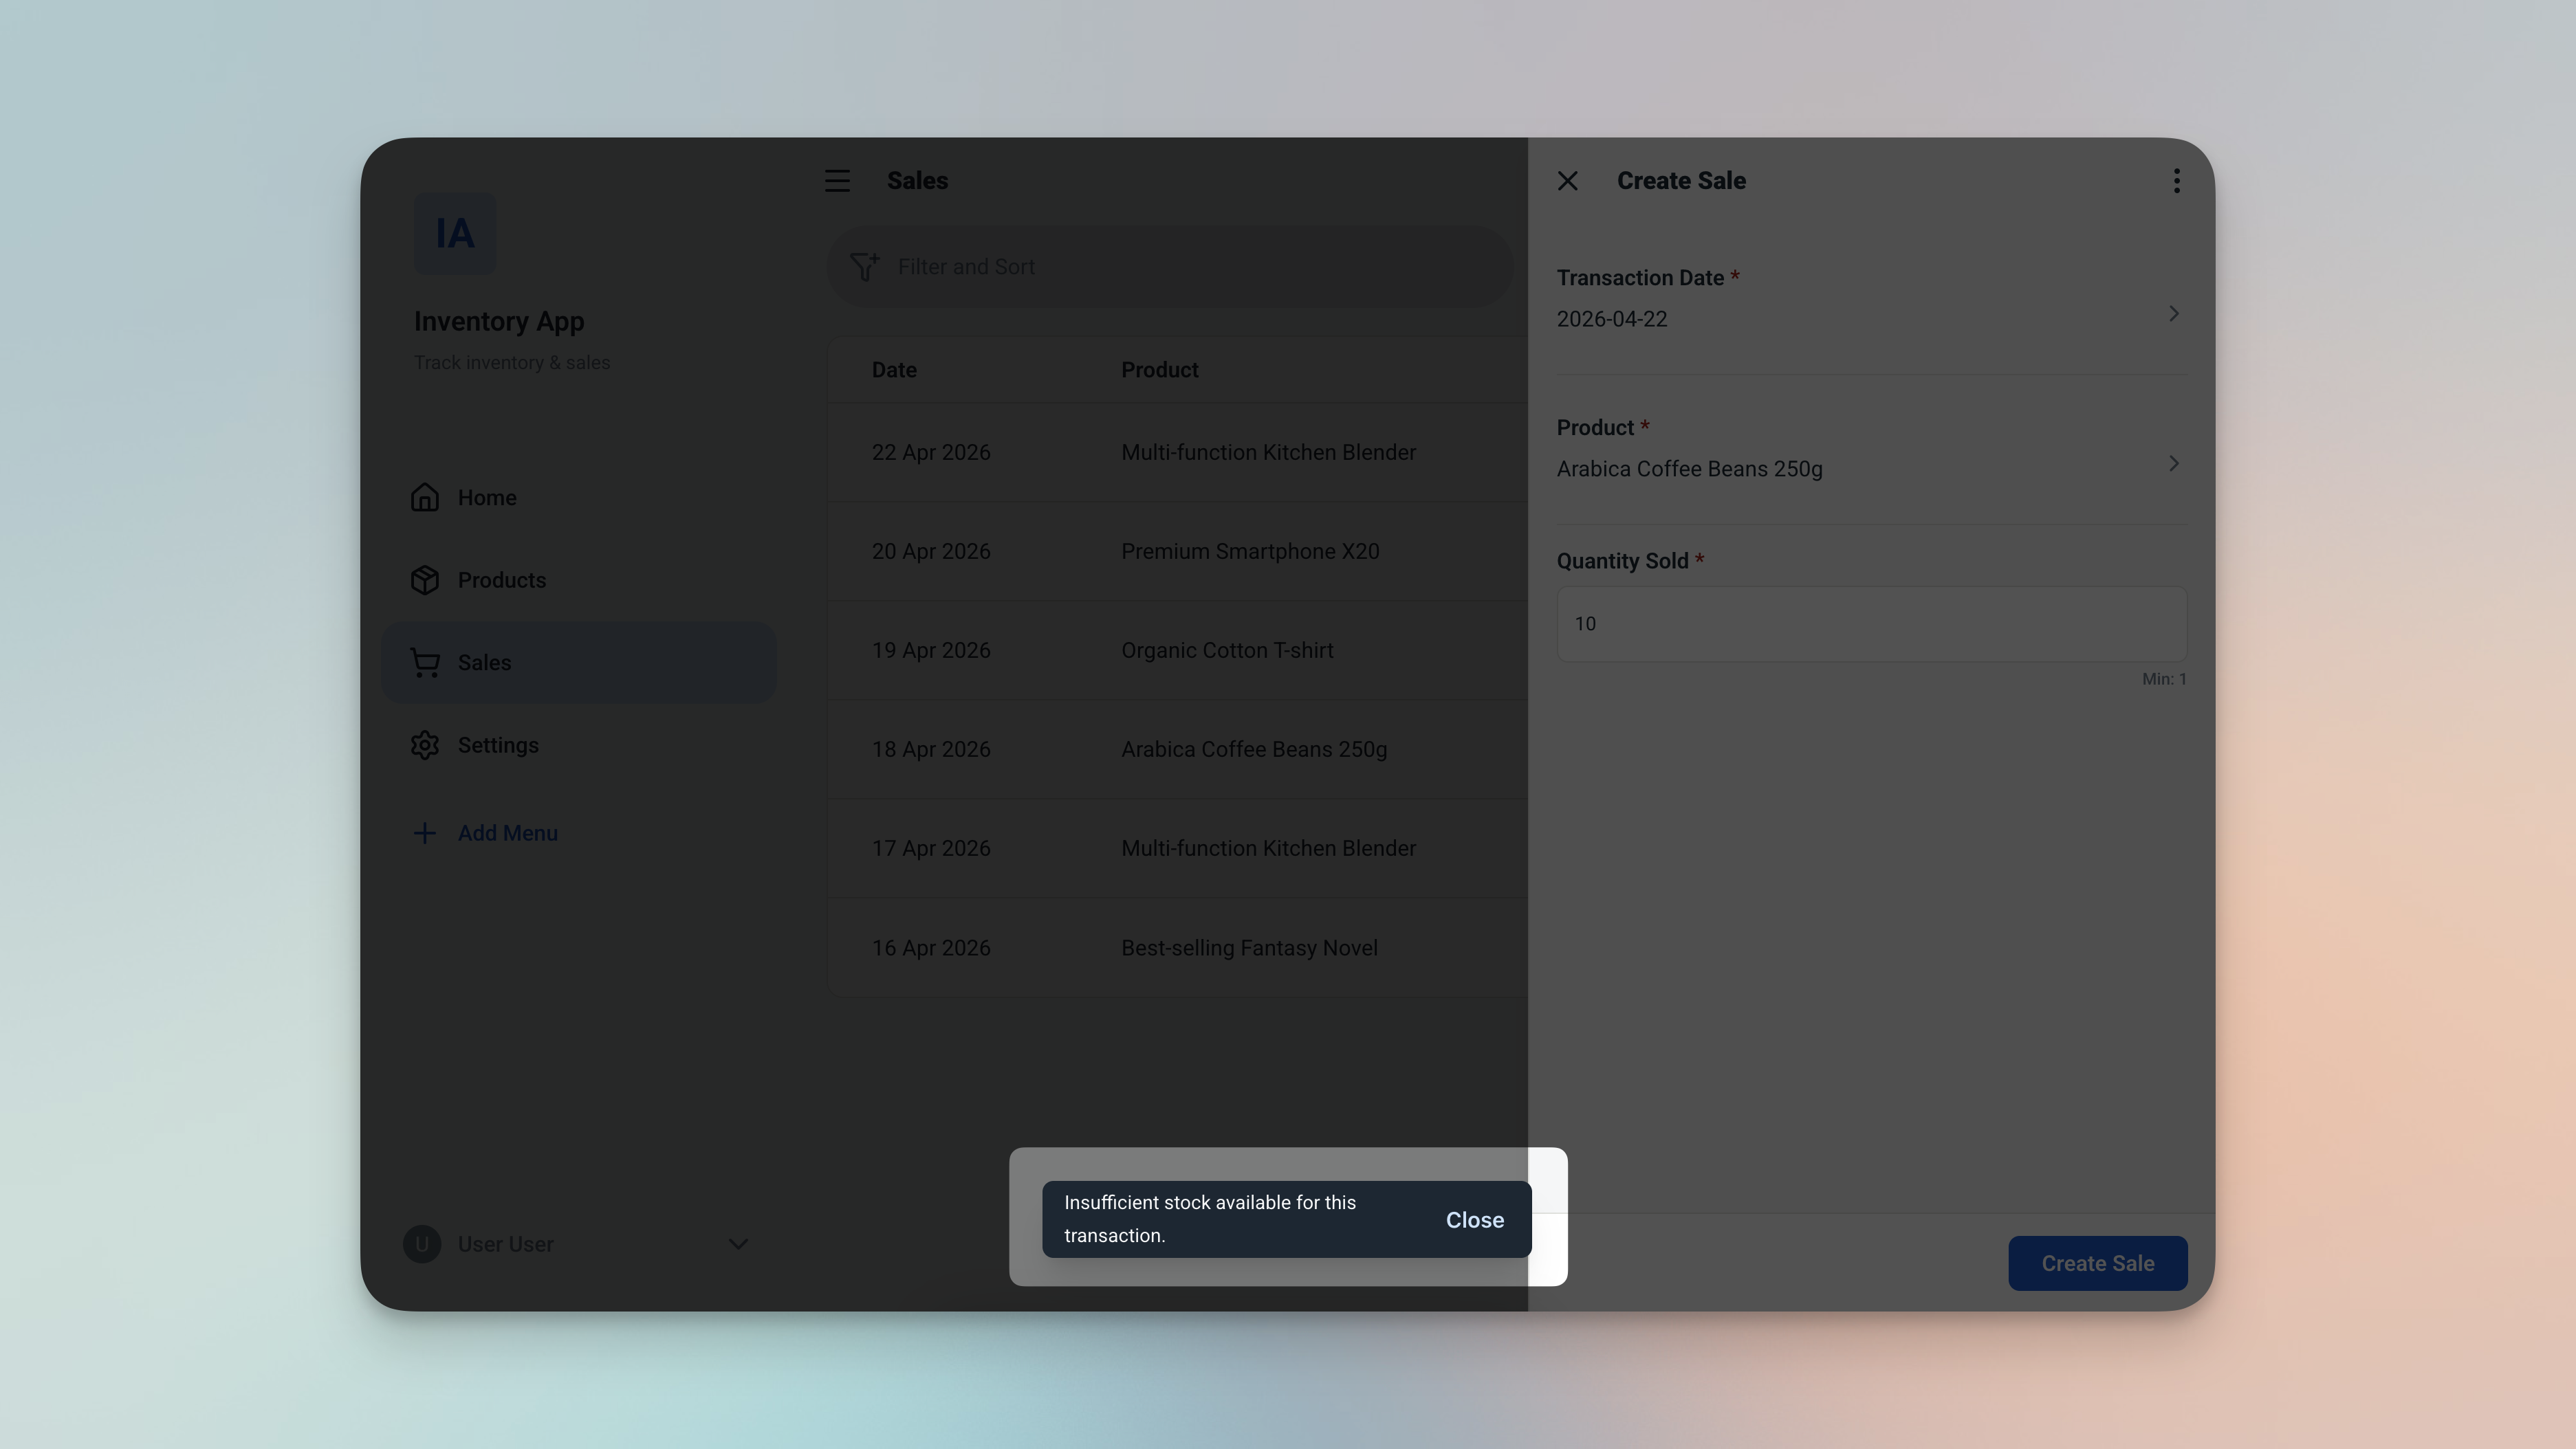Click the Sales cart icon
Screen dimensions: 2576x1449
pyautogui.click(x=425, y=663)
